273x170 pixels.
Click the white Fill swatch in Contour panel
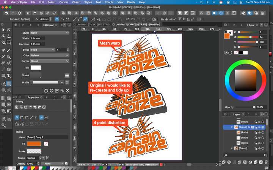click(x=36, y=68)
